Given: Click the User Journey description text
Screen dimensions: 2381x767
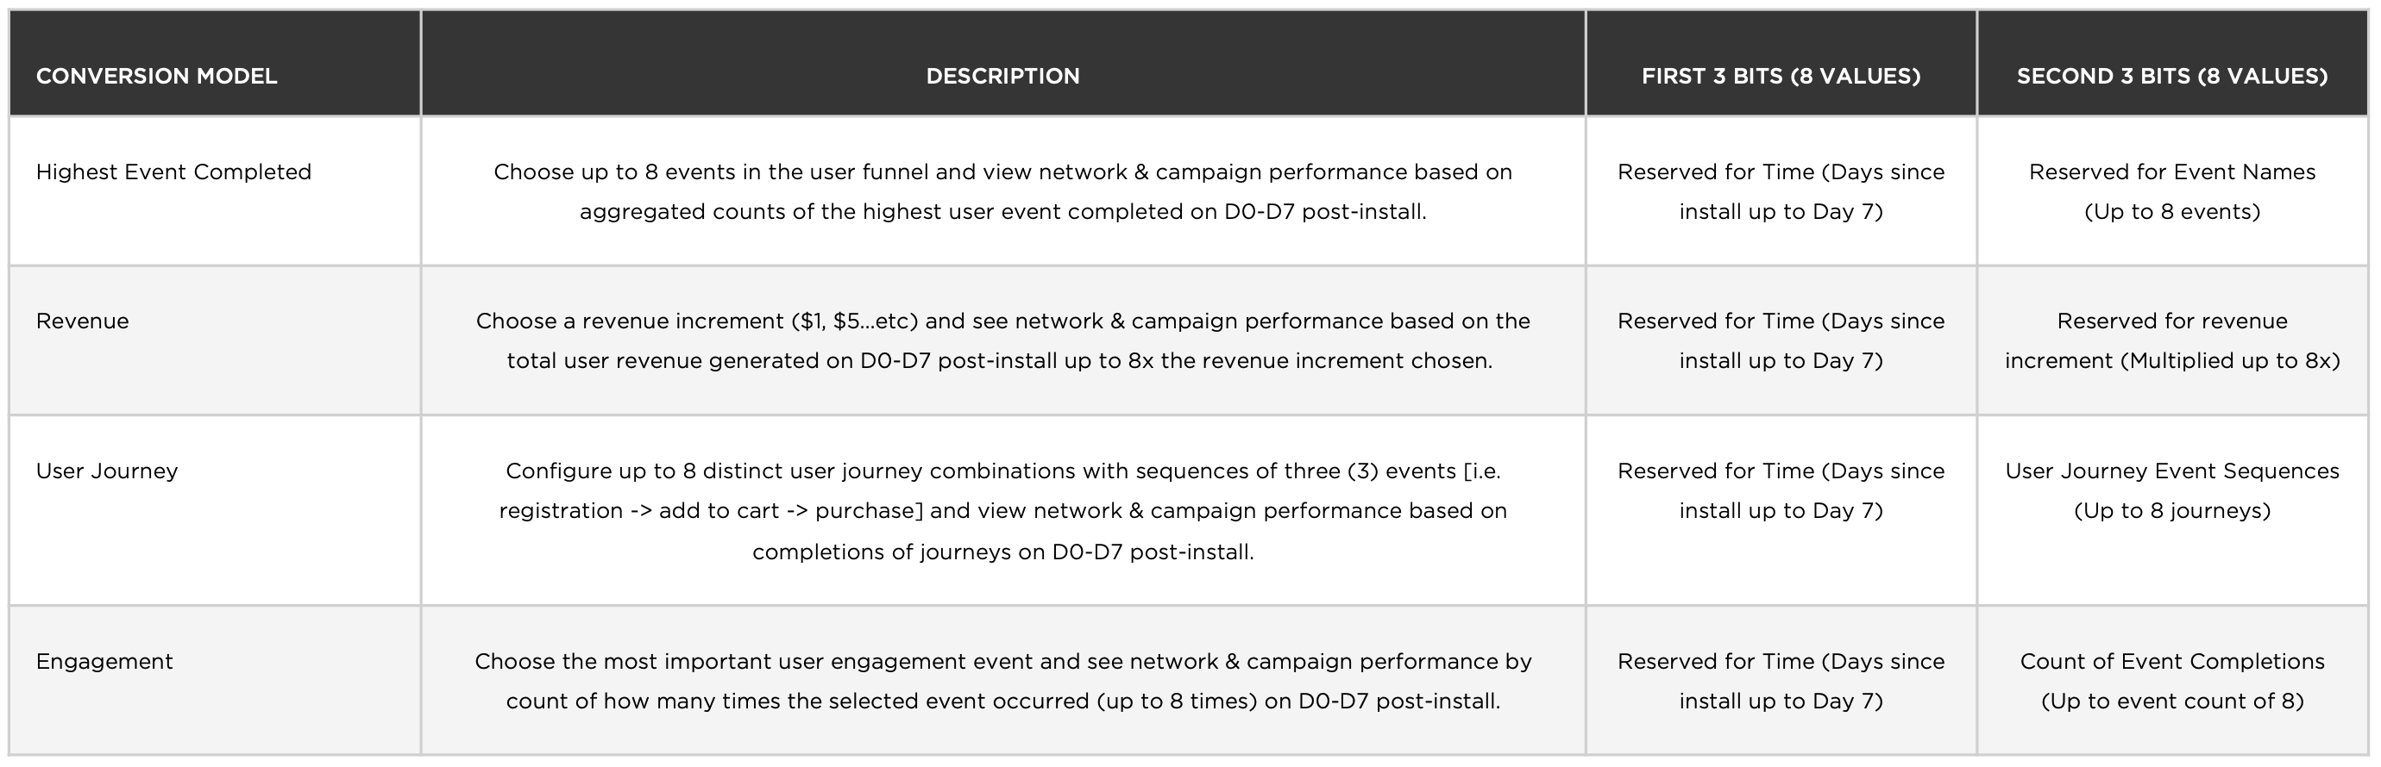Looking at the screenshot, I should point(1002,511).
